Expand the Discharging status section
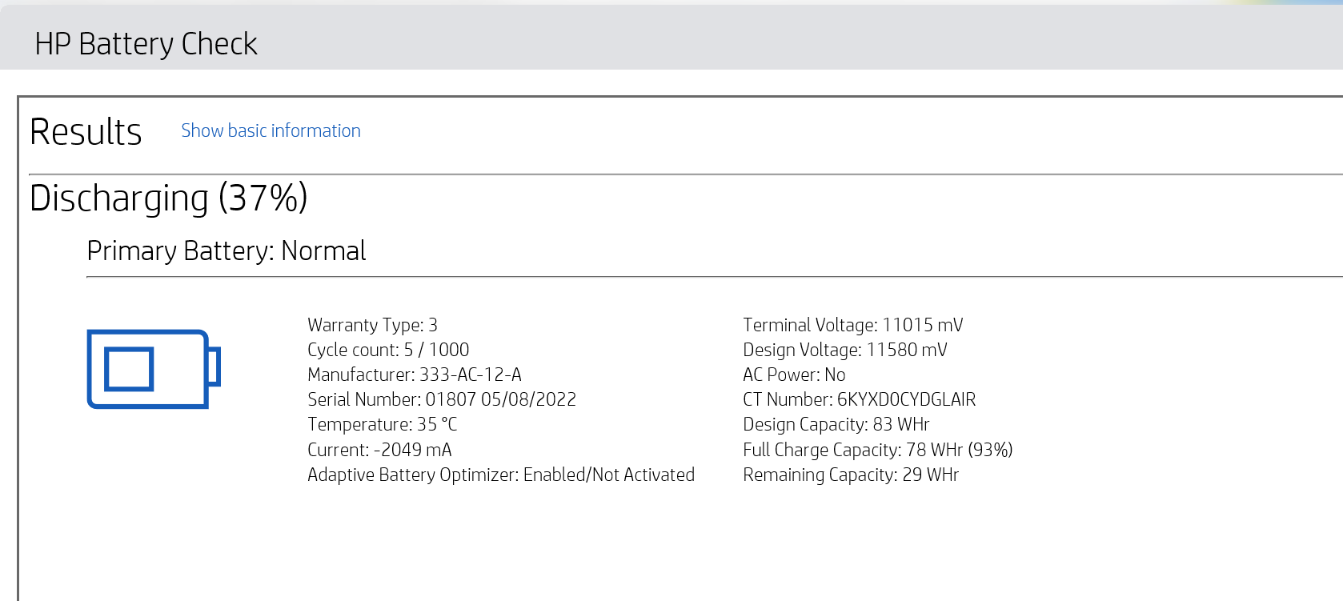This screenshot has width=1343, height=601. (169, 198)
